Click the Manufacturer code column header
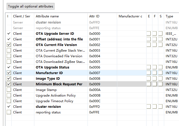This screenshot has width=179, height=126. pyautogui.click(x=130, y=16)
